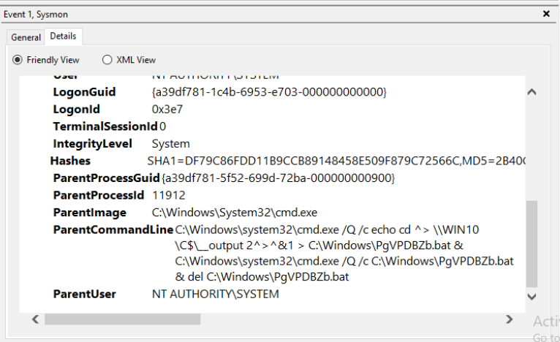Select the ParentUser NT AUTHORITY\SYSTEM value
The image size is (560, 342).
click(x=215, y=294)
